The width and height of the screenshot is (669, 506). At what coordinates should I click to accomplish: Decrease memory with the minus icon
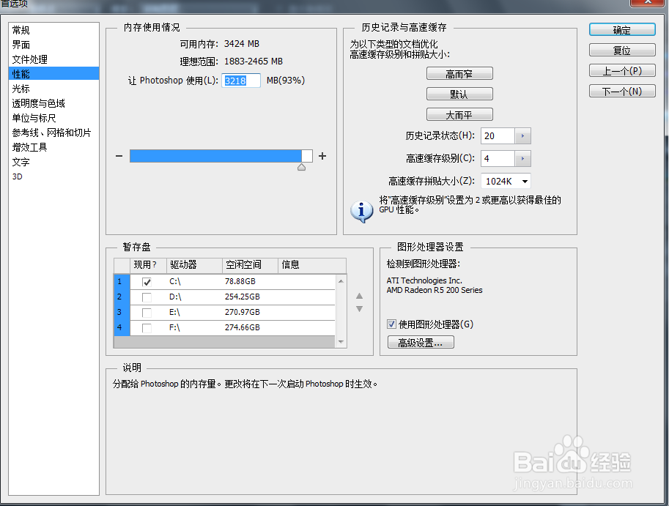pyautogui.click(x=119, y=156)
